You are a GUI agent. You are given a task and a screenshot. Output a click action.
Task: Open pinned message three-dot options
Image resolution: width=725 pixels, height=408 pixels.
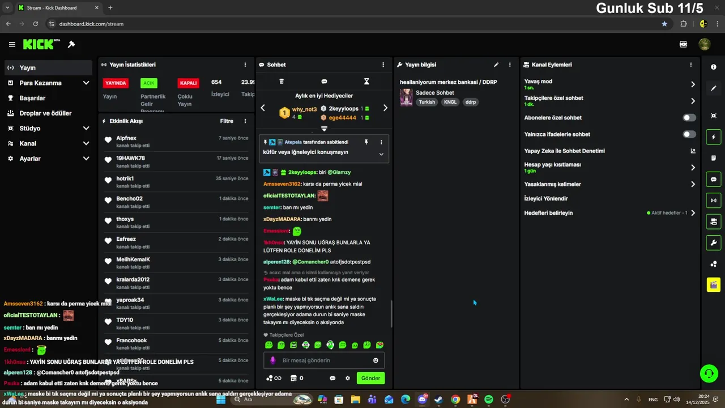click(381, 142)
